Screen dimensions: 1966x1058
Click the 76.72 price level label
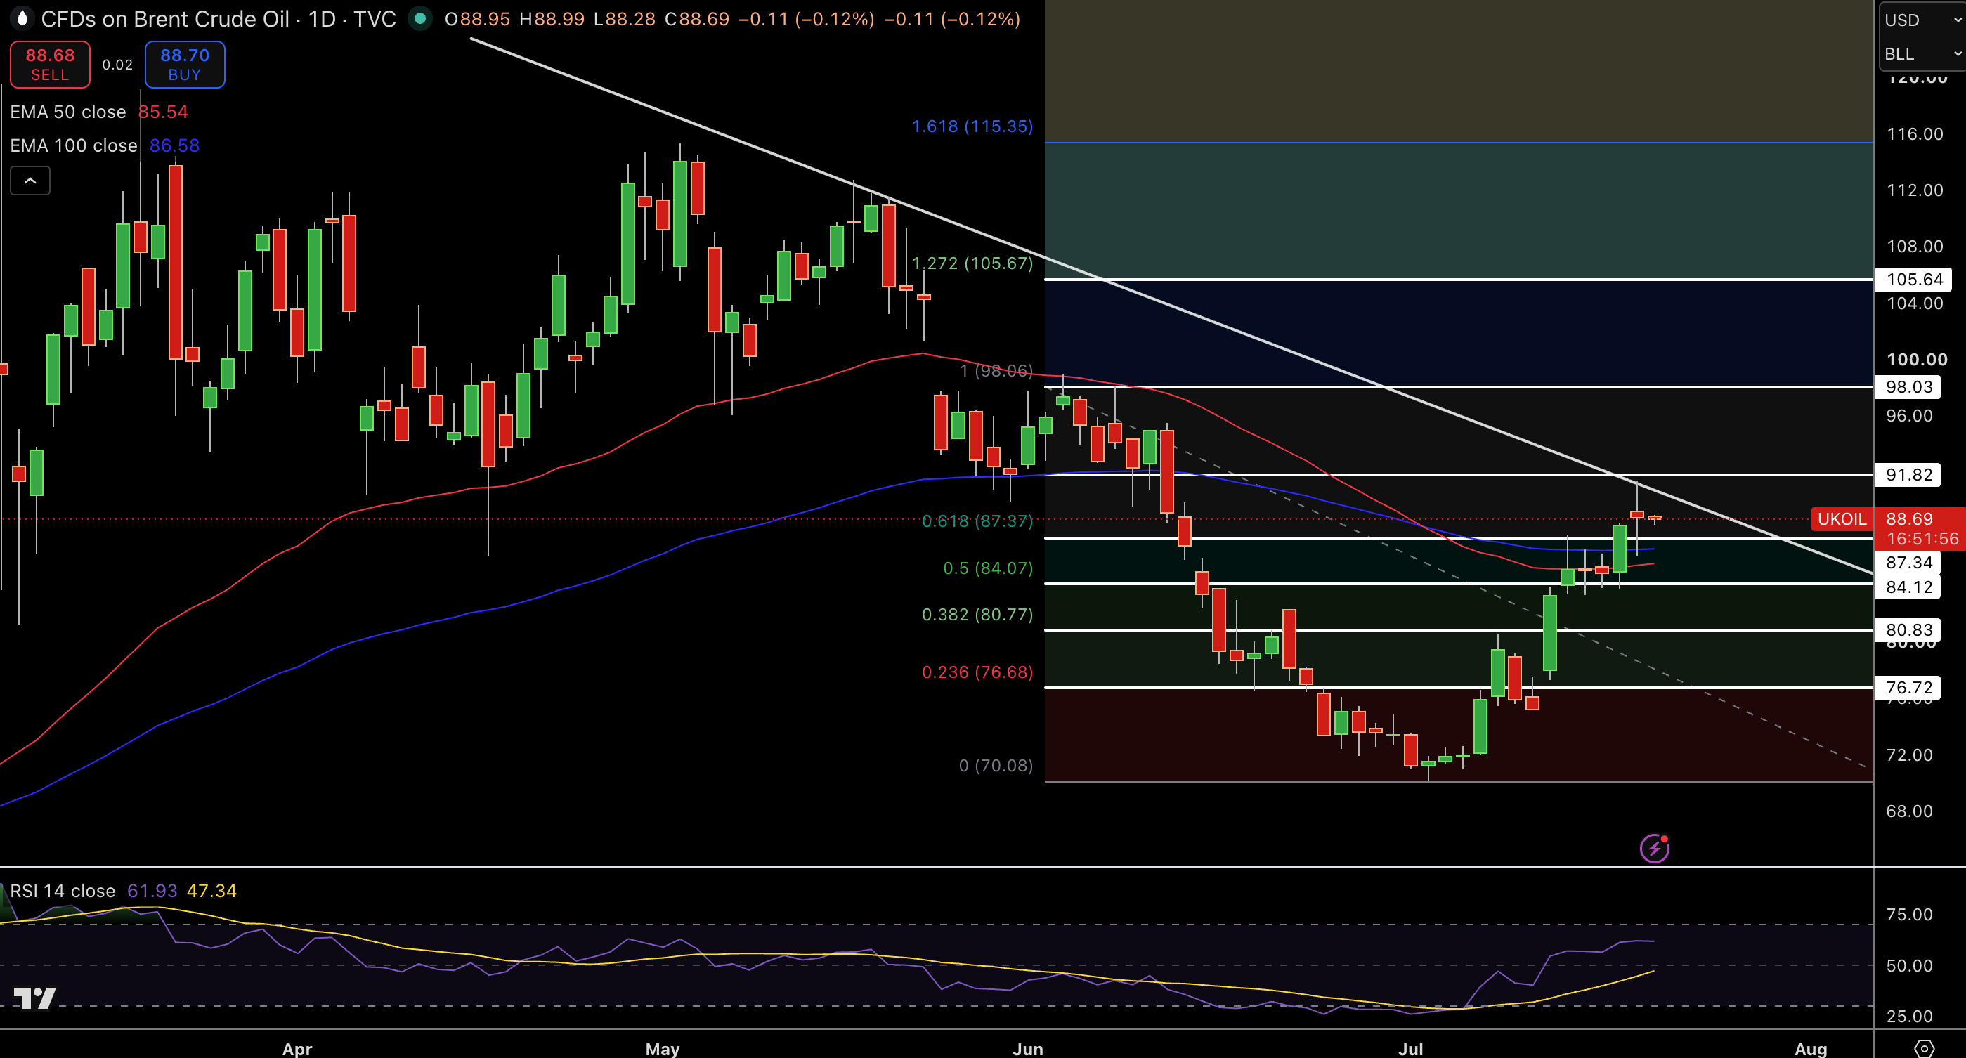1908,687
